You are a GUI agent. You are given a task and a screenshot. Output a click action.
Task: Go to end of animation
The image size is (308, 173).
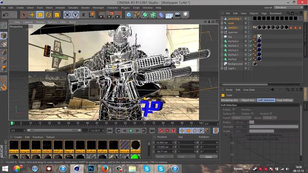[152, 131]
